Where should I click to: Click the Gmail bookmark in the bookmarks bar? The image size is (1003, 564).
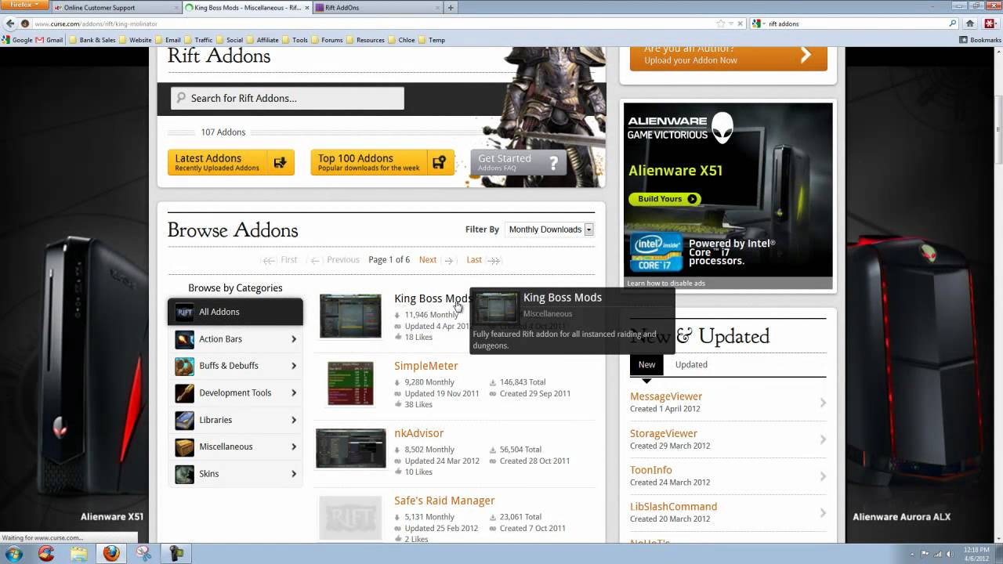pyautogui.click(x=49, y=40)
